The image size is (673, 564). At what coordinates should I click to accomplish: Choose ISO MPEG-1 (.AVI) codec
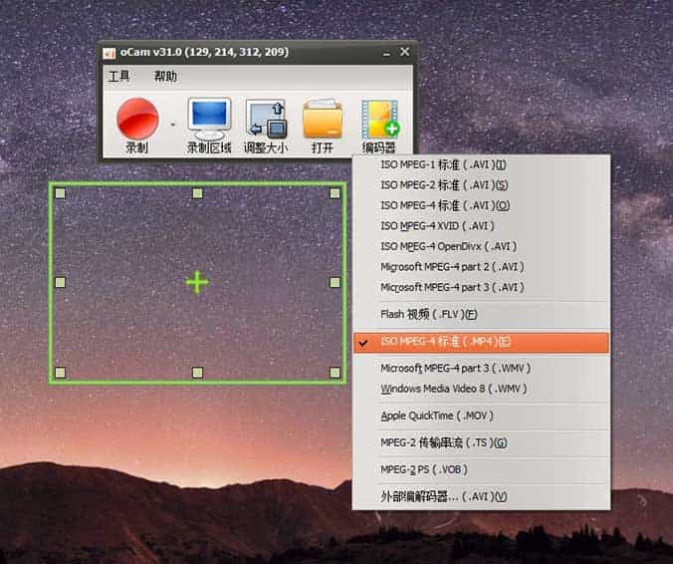443,165
